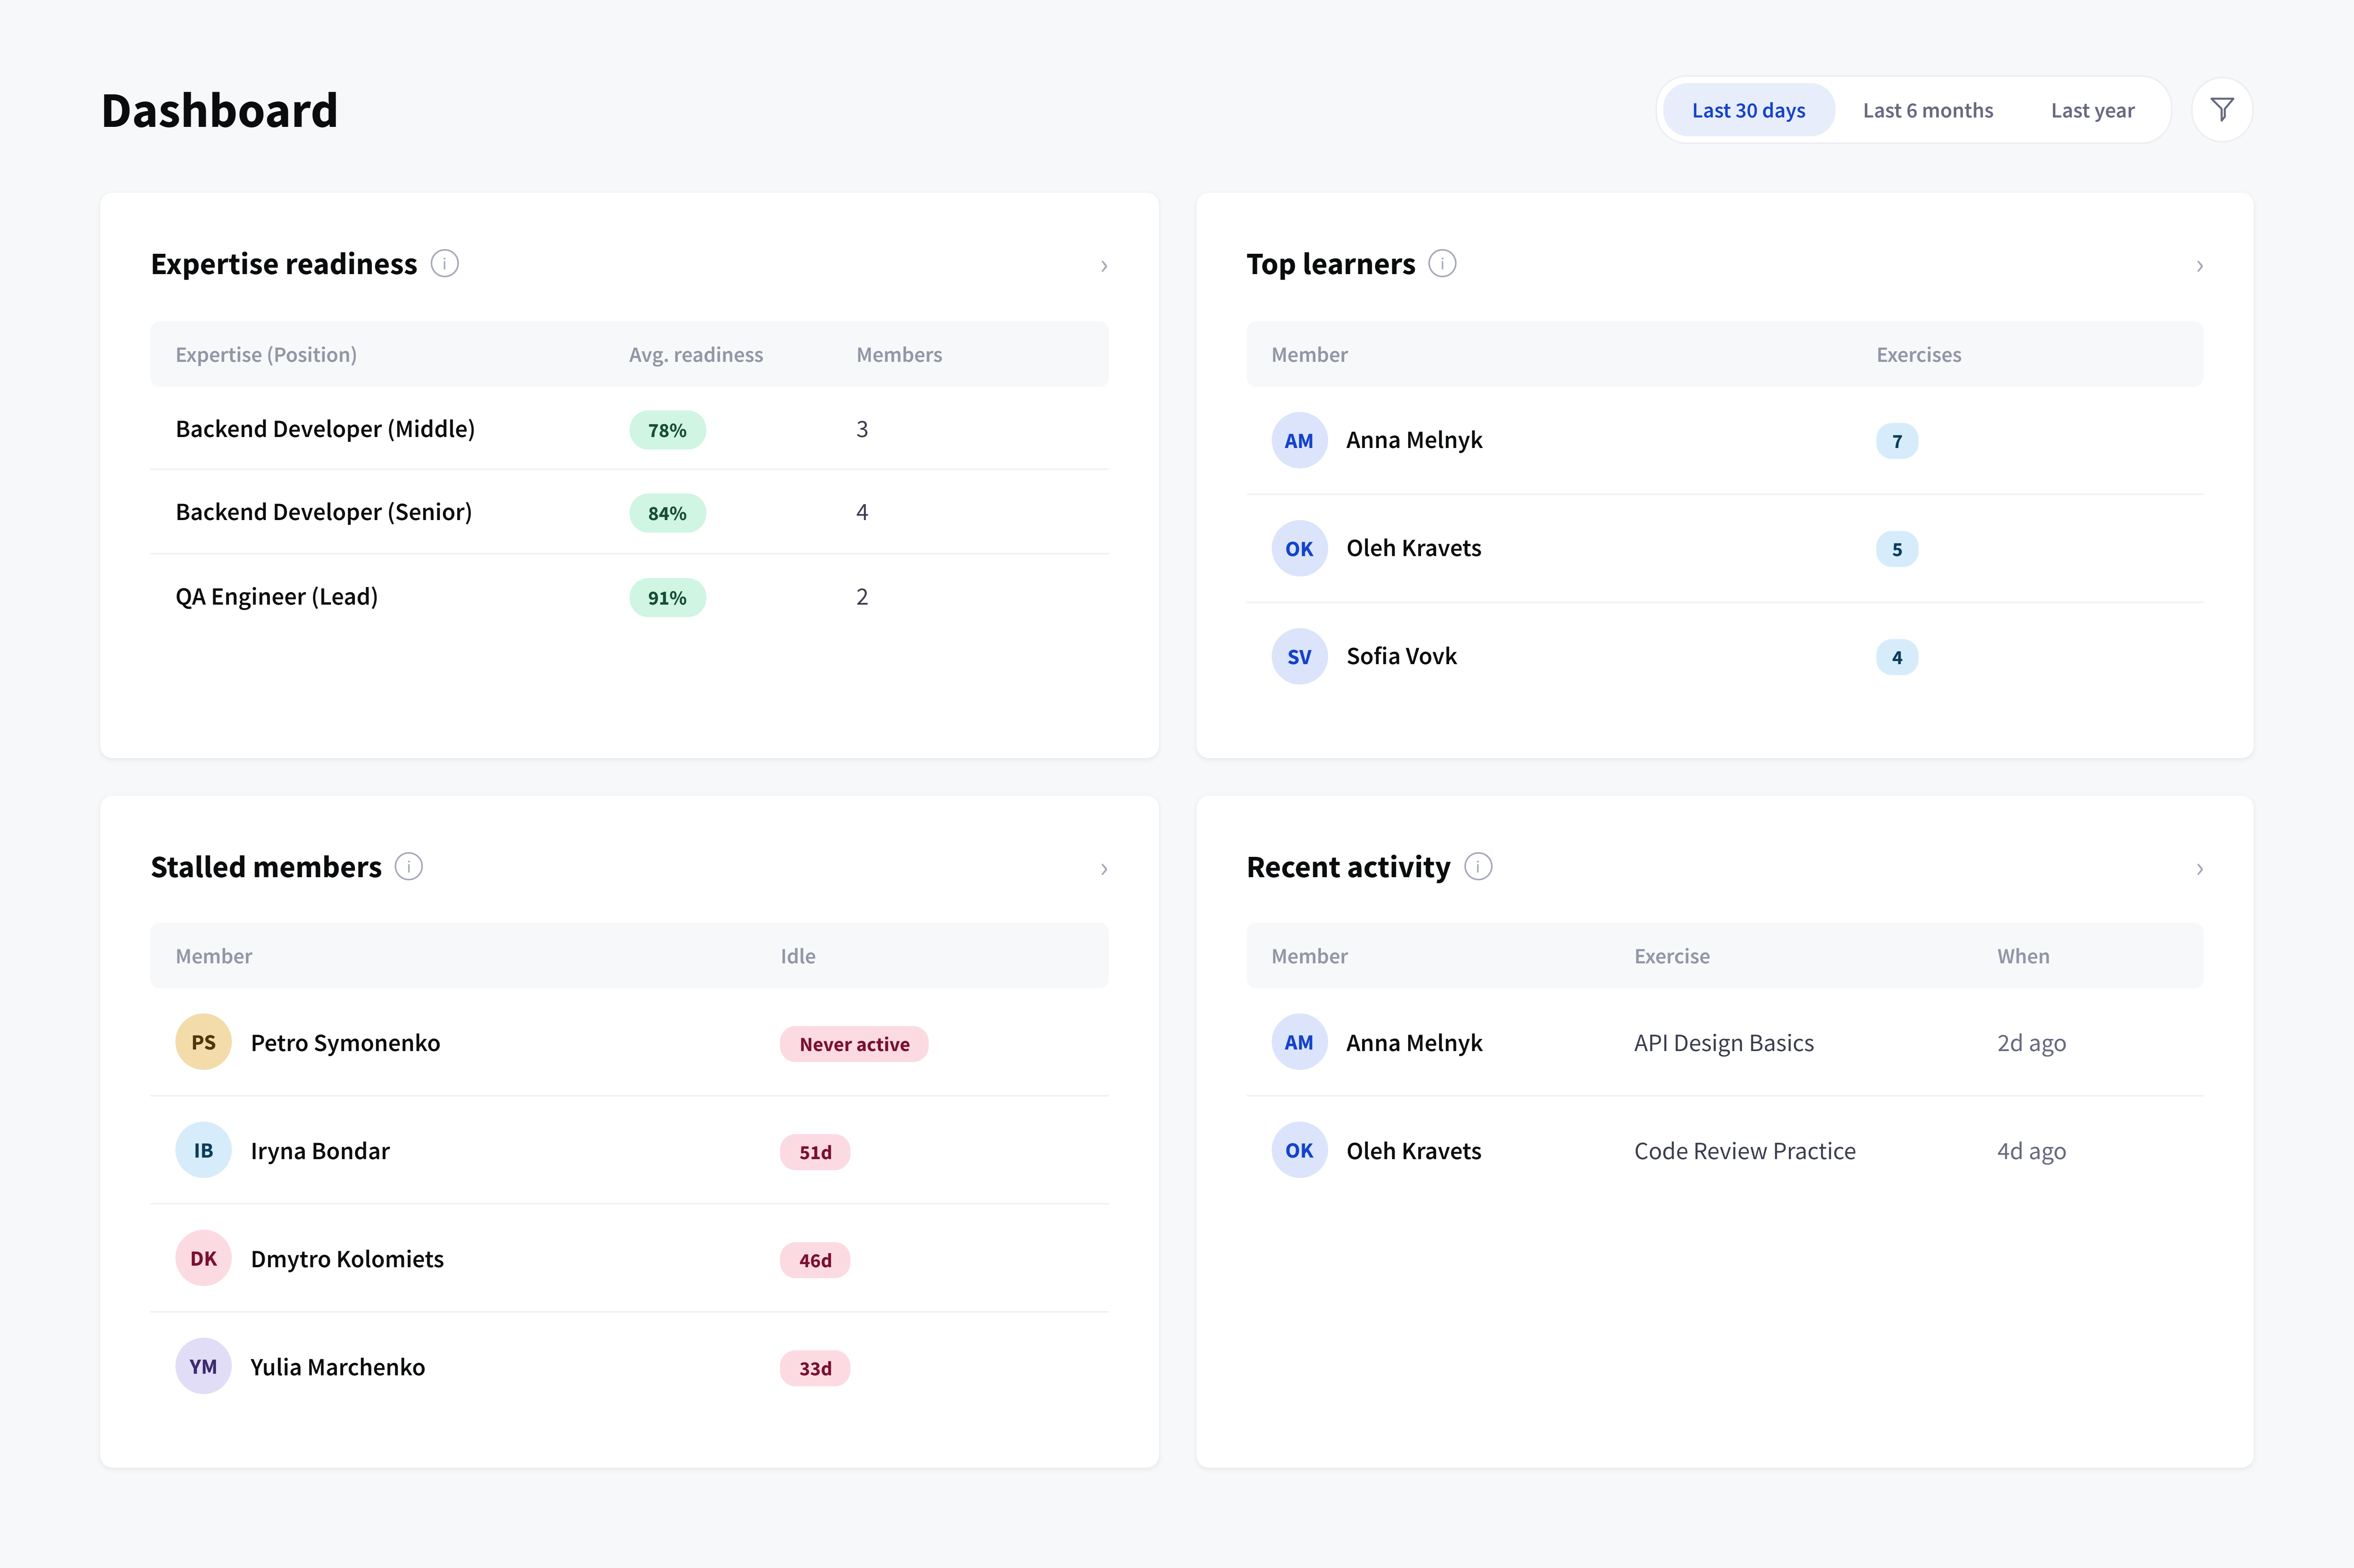Open QA Engineer (Lead) row
The width and height of the screenshot is (2354, 1568).
point(629,597)
